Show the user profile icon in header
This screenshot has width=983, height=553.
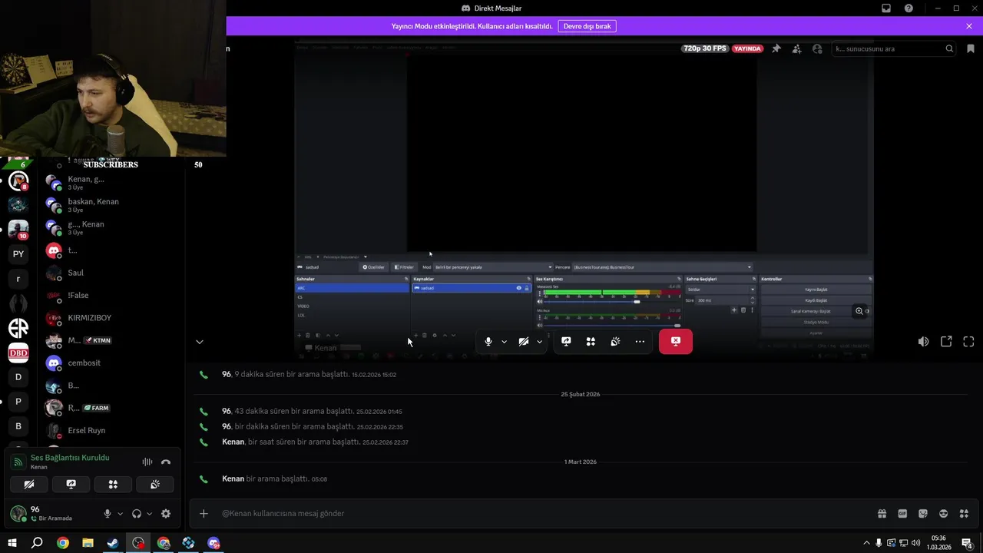pyautogui.click(x=817, y=48)
